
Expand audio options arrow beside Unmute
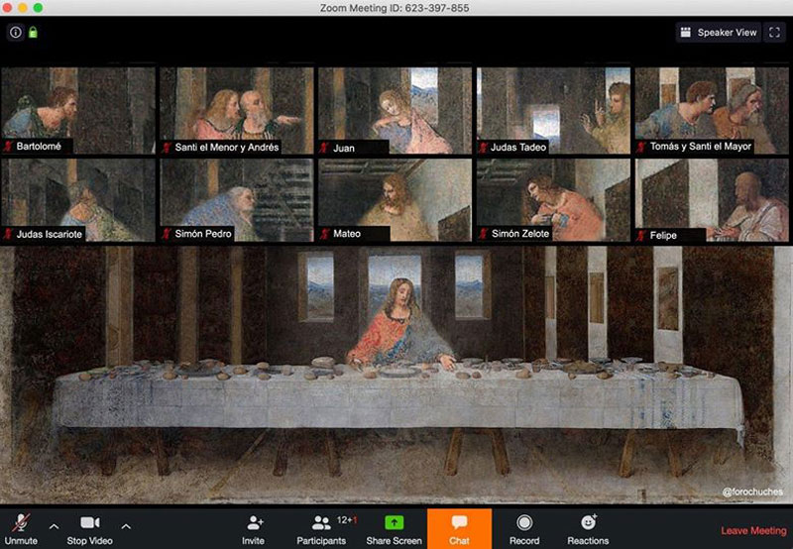pos(54,525)
